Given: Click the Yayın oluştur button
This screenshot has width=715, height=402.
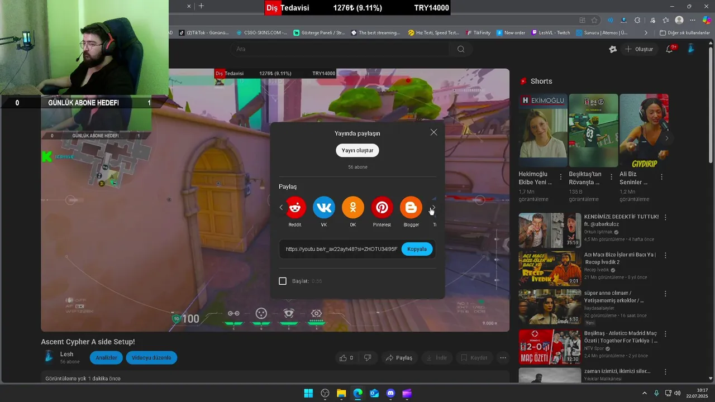Looking at the screenshot, I should tap(357, 150).
